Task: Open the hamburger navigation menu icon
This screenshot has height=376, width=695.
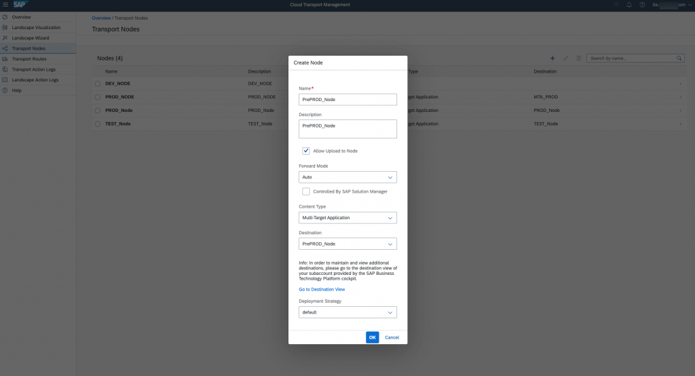Action: (5, 5)
